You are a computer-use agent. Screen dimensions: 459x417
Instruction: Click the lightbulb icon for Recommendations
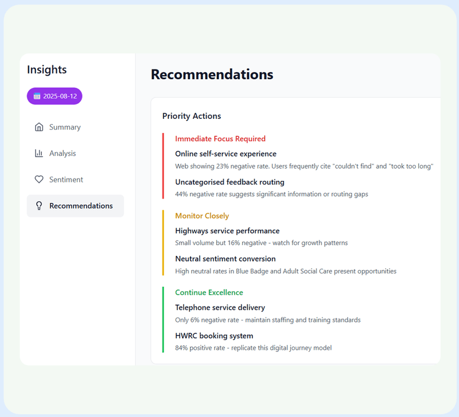(x=38, y=206)
